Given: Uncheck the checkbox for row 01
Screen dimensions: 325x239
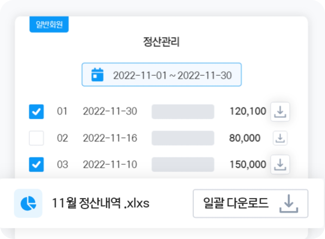Looking at the screenshot, I should click(x=36, y=112).
